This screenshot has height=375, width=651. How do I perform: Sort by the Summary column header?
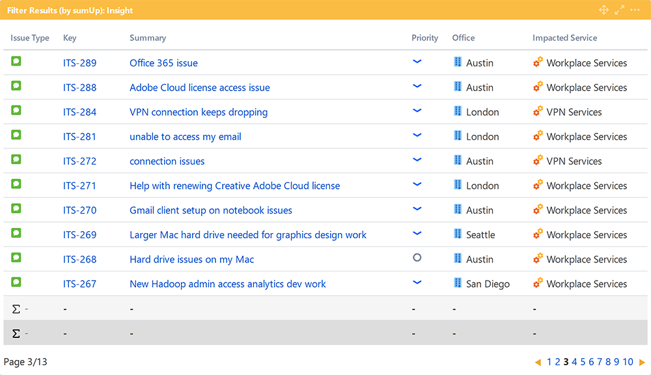pos(148,38)
